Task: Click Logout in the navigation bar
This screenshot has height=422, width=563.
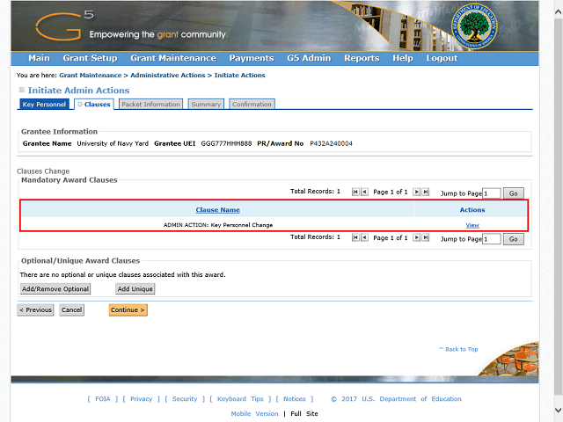Action: tap(442, 58)
